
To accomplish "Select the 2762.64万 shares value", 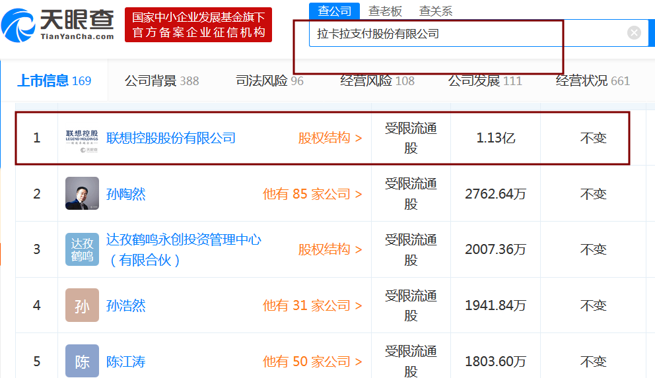I will click(495, 194).
